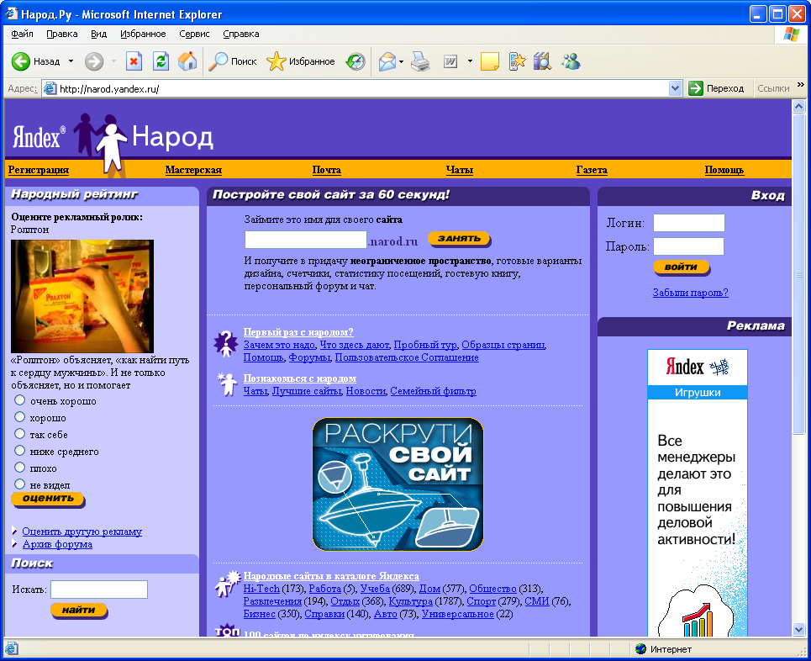Click the figure icon beside Народные сайты

coord(227,584)
